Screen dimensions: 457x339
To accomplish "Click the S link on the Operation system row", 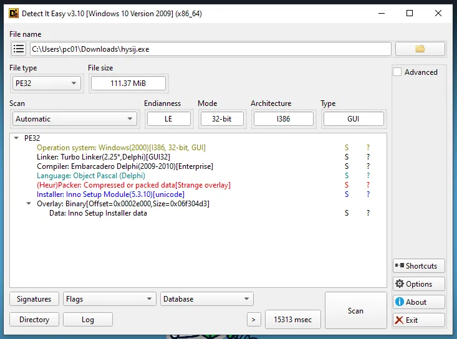I will [x=347, y=148].
